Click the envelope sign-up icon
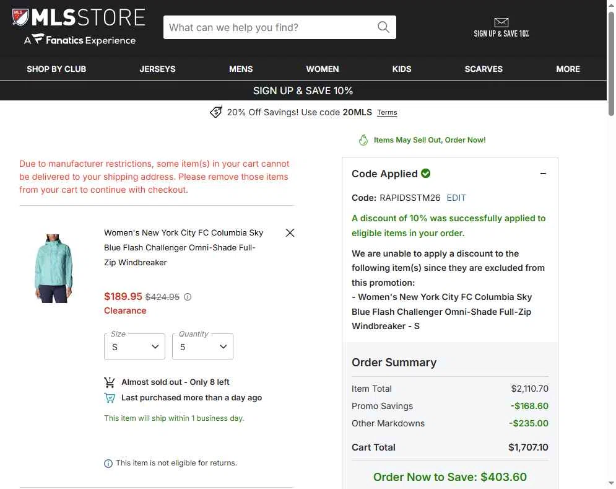The width and height of the screenshot is (616, 489). click(x=501, y=23)
